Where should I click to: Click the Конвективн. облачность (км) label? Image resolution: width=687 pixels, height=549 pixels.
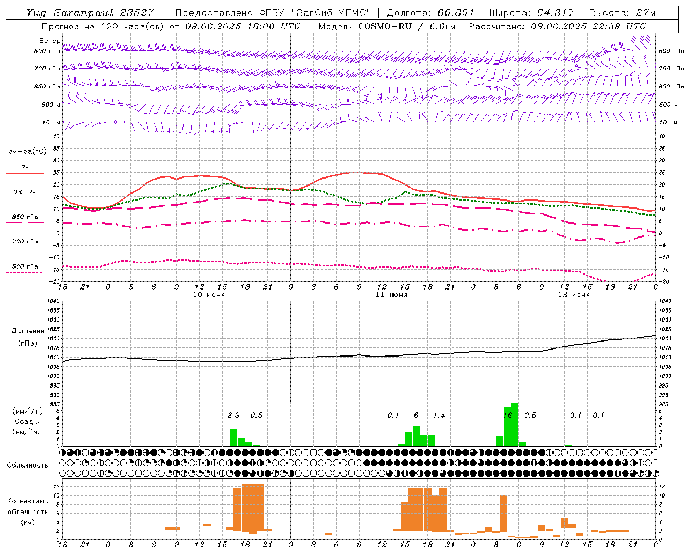pos(27,511)
